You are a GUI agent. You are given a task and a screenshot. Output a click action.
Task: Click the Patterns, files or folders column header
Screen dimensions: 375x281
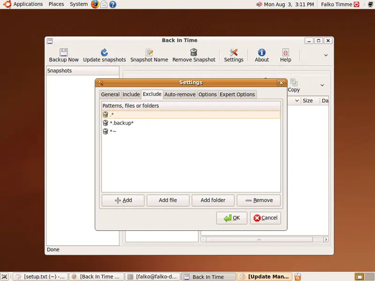pos(191,106)
